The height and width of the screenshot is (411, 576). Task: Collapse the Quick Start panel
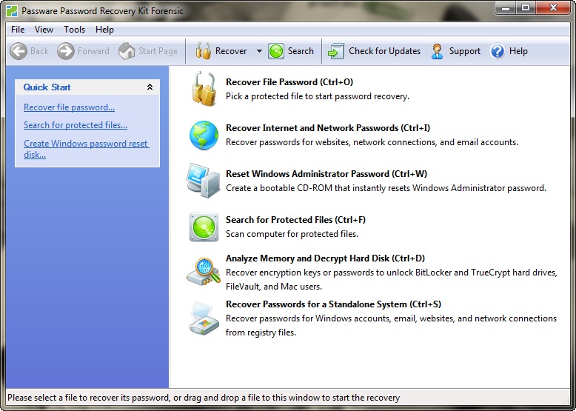coord(150,87)
